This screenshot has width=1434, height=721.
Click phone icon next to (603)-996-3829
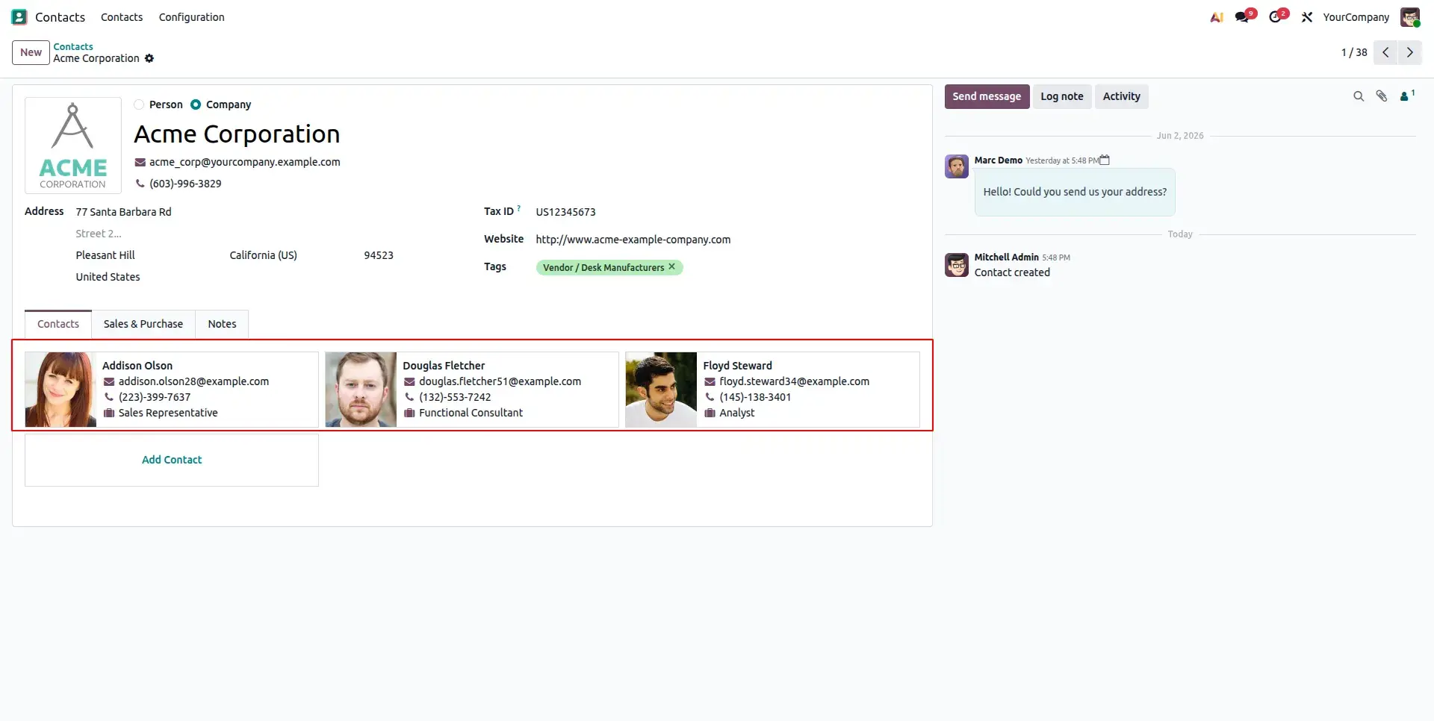pos(140,184)
